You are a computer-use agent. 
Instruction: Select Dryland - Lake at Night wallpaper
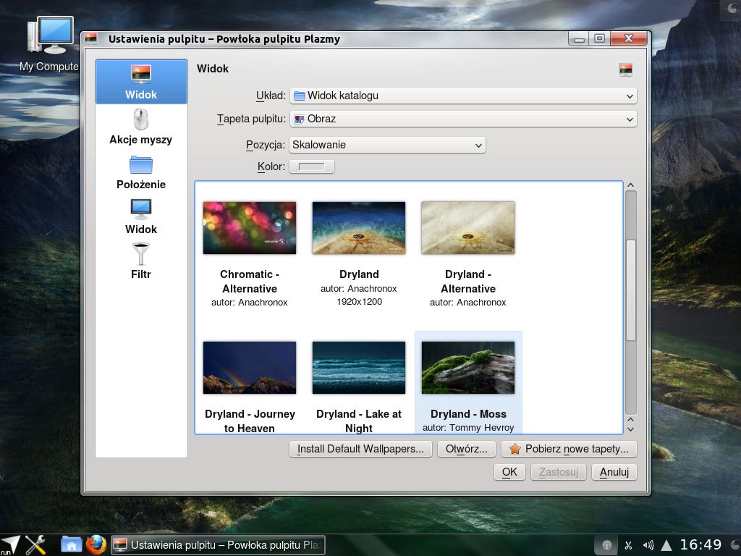(359, 367)
